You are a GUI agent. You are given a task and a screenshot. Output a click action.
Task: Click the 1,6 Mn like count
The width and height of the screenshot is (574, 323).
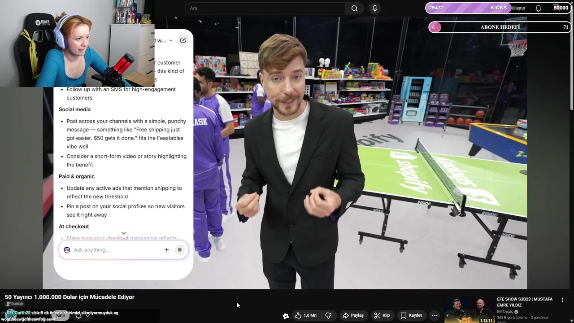click(310, 315)
